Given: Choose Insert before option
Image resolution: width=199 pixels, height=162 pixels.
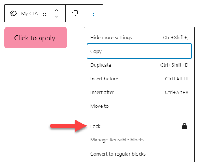Looking at the screenshot, I should pyautogui.click(x=139, y=79).
